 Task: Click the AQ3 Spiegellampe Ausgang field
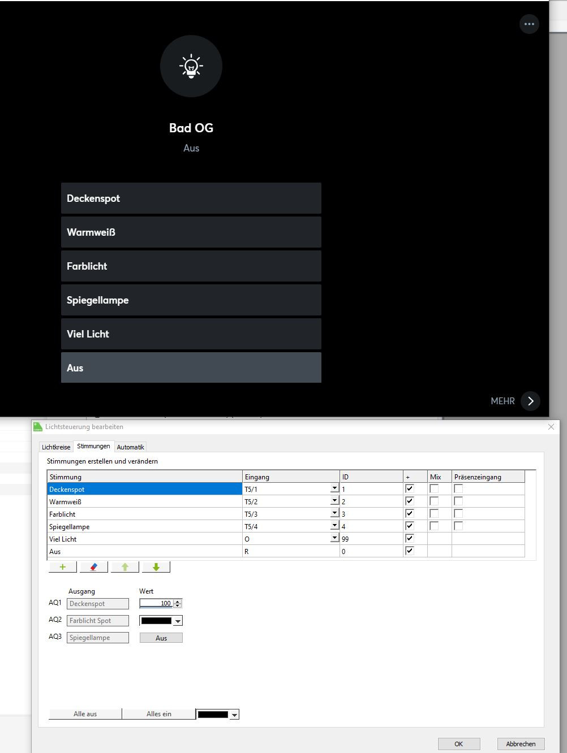98,638
